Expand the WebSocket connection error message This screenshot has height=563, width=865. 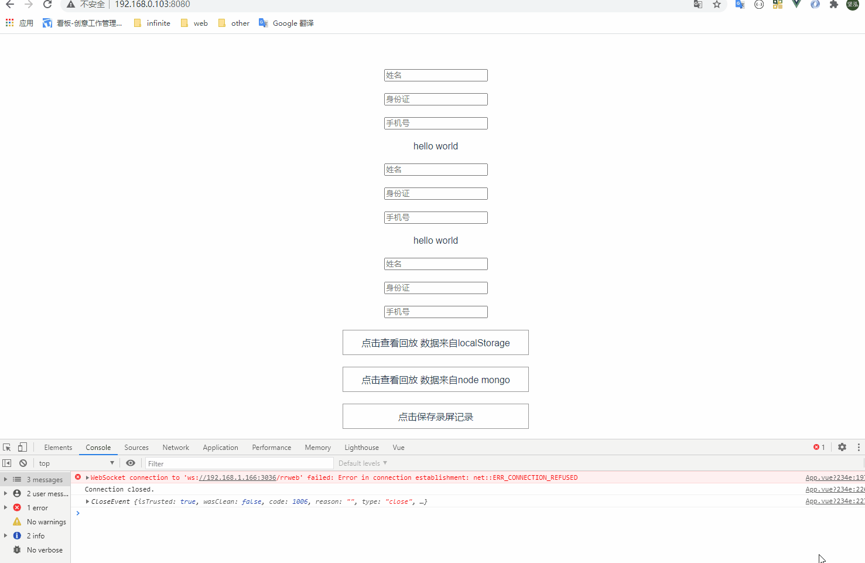[87, 477]
